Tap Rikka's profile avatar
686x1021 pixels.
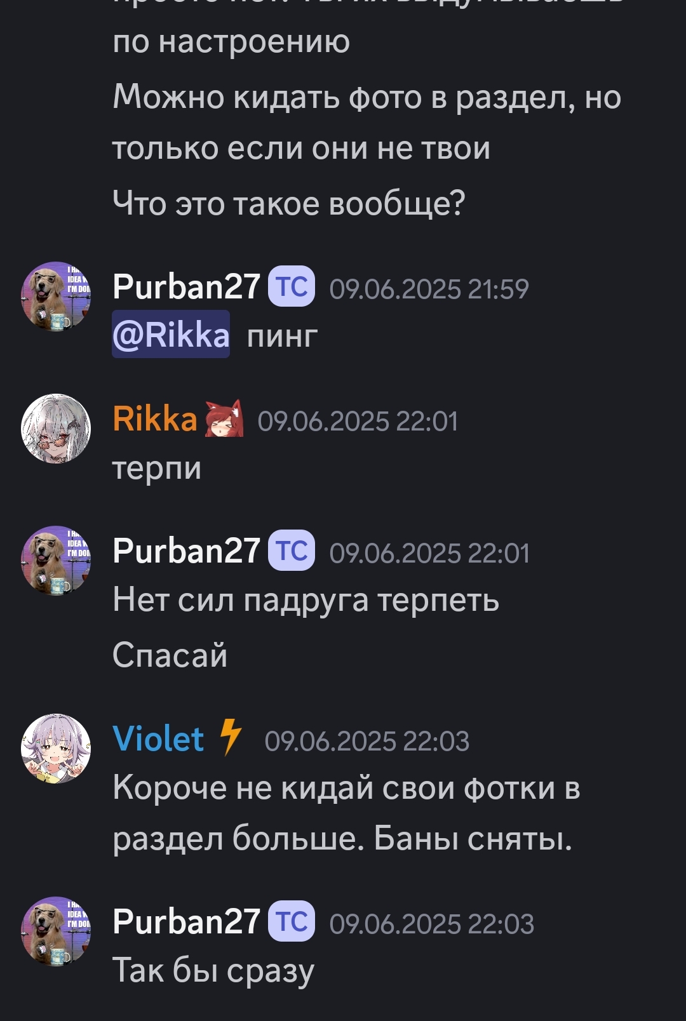click(x=56, y=429)
